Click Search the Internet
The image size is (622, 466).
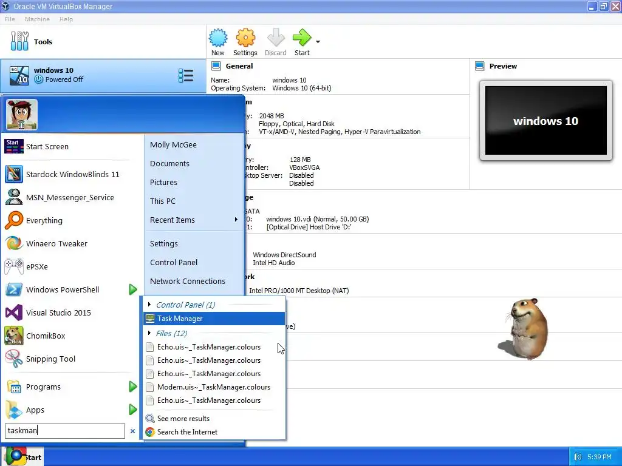214,432
